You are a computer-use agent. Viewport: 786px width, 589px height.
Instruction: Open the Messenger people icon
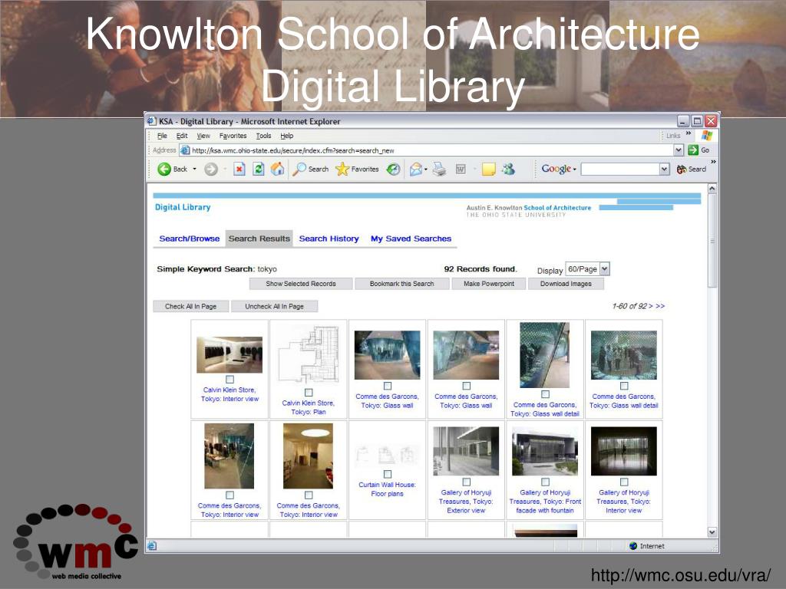click(x=509, y=169)
